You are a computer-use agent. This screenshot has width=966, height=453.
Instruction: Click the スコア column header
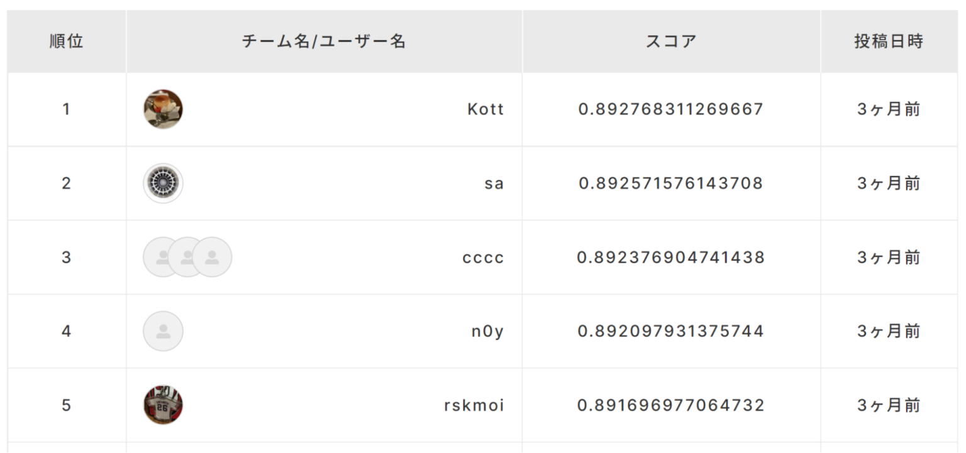click(672, 41)
